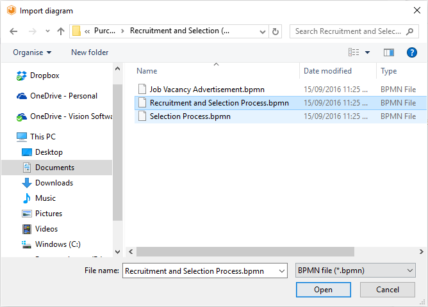The width and height of the screenshot is (428, 307).
Task: Open the file type BPMN filter dropdown
Action: pyautogui.click(x=356, y=271)
